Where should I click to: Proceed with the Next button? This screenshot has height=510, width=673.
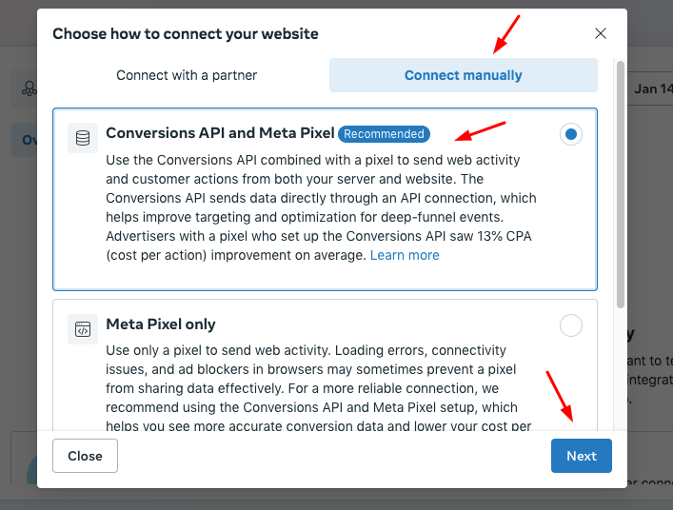click(582, 456)
